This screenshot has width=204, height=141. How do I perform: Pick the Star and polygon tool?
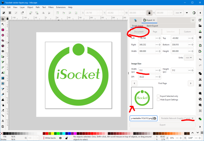click(3, 41)
